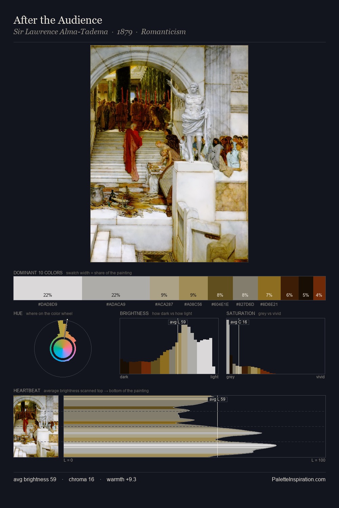Click the "grey vs vivid" caption
339x508 pixels.
(270, 314)
